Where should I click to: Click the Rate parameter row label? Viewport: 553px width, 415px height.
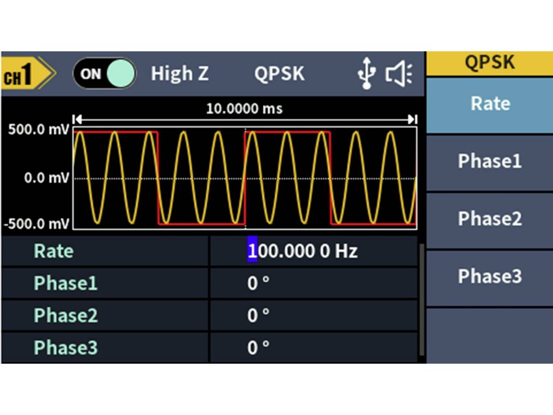54,251
